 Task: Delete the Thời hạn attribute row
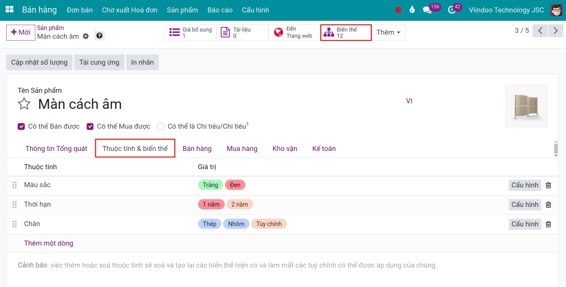pyautogui.click(x=548, y=205)
